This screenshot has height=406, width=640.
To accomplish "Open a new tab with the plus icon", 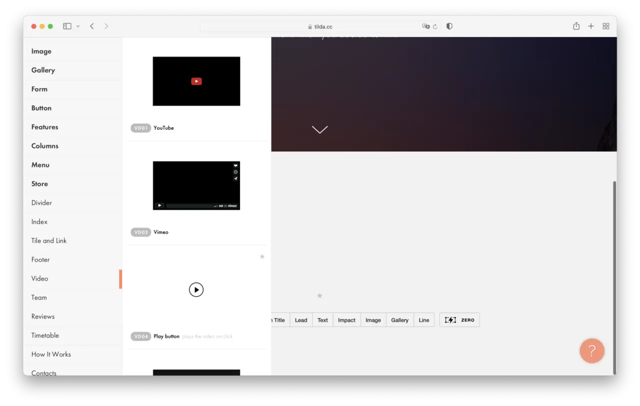I will [x=591, y=26].
